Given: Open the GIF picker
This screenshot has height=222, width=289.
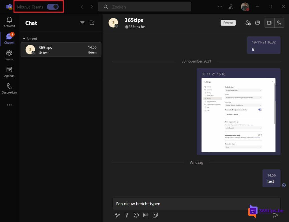Looking at the screenshot, I should 146,215.
